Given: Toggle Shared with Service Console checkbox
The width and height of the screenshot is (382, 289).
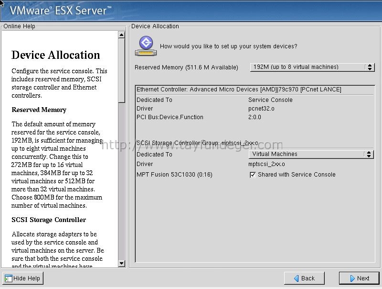Looking at the screenshot, I should tap(253, 175).
